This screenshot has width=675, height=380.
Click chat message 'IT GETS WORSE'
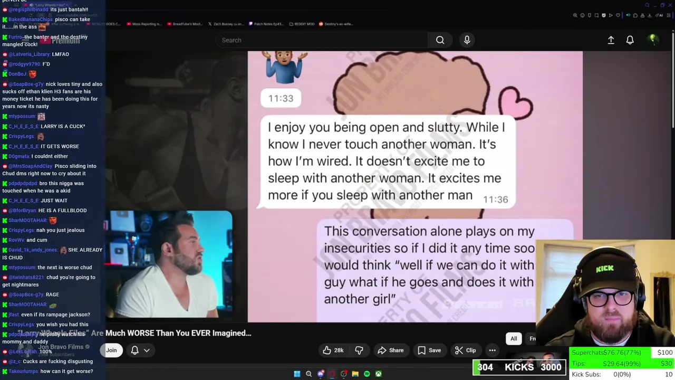pyautogui.click(x=60, y=146)
